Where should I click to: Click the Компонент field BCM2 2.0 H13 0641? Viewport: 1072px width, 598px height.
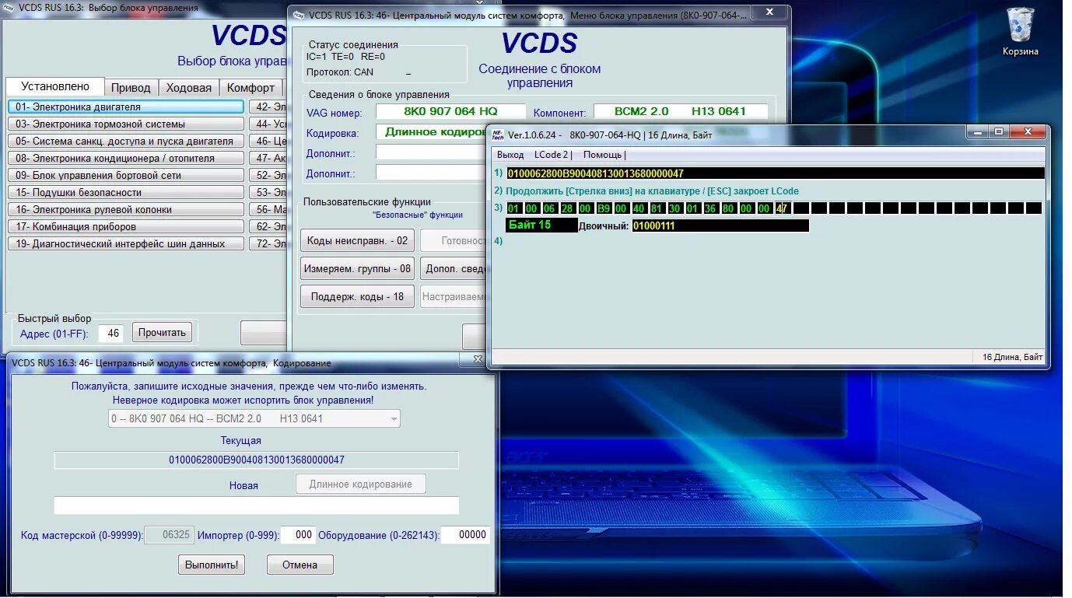[681, 111]
